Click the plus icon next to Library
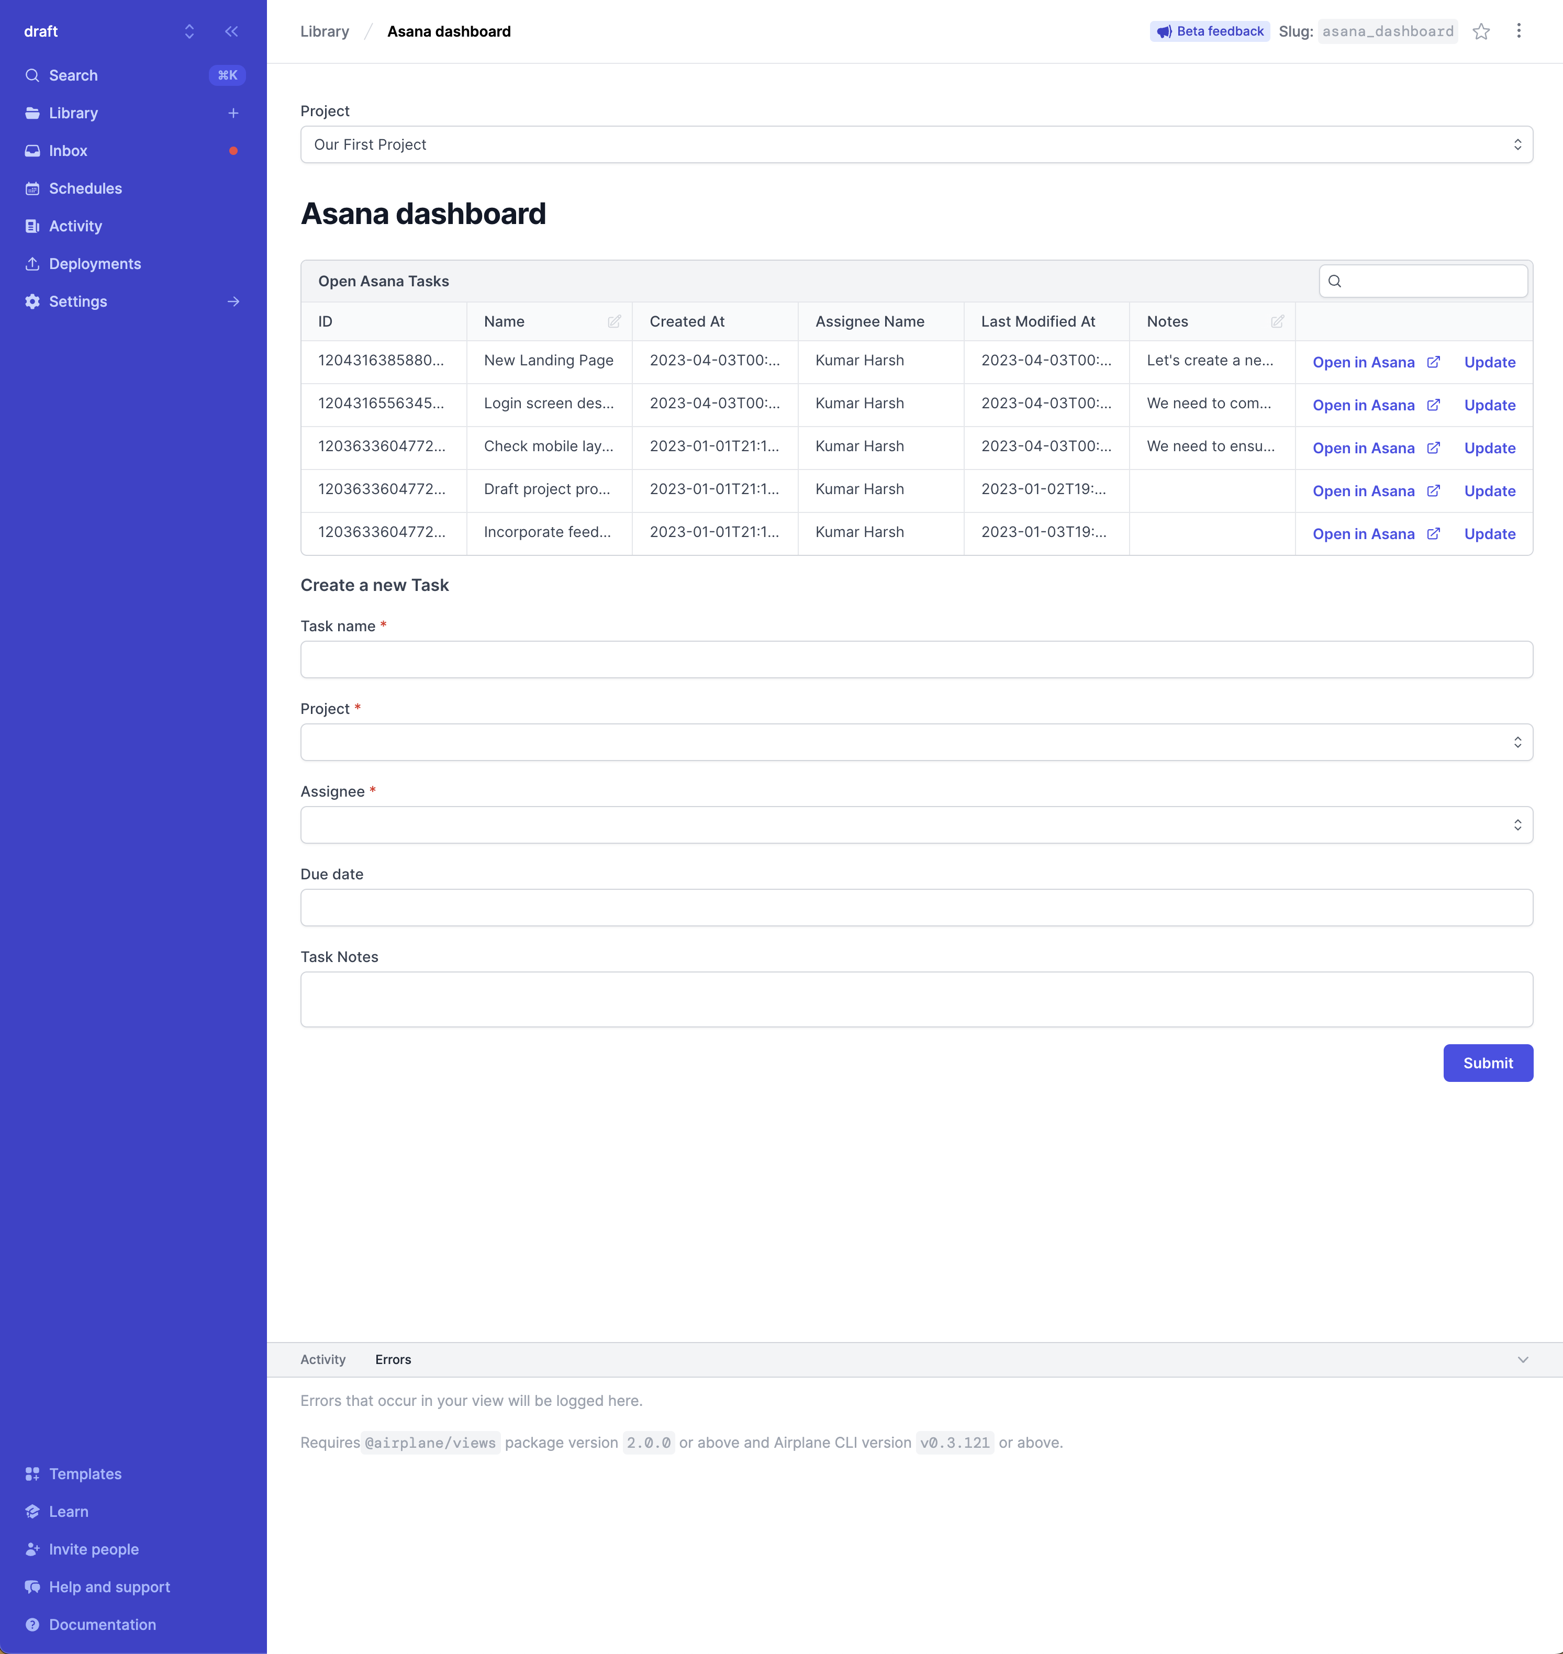This screenshot has height=1654, width=1563. (x=233, y=114)
